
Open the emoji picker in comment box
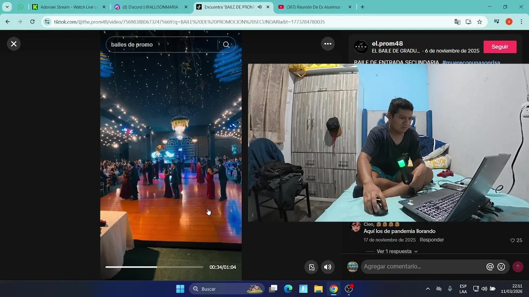[x=501, y=267]
